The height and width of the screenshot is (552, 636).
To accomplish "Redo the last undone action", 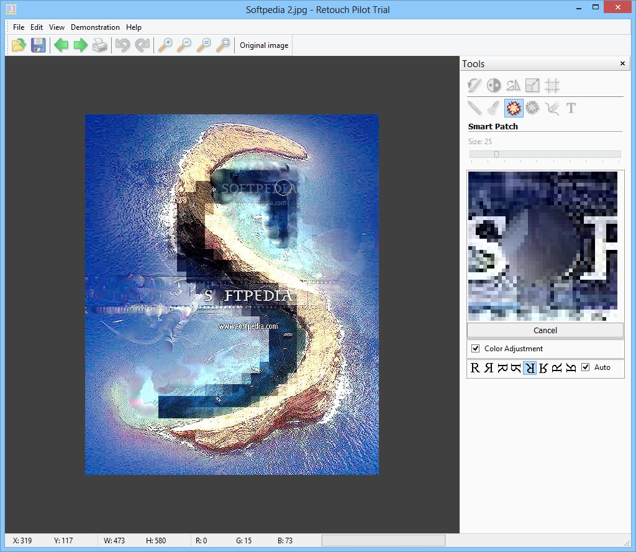I will point(142,45).
